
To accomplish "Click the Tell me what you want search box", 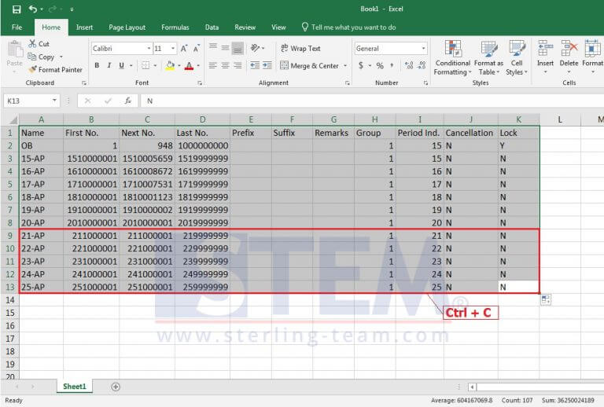I will [x=353, y=27].
